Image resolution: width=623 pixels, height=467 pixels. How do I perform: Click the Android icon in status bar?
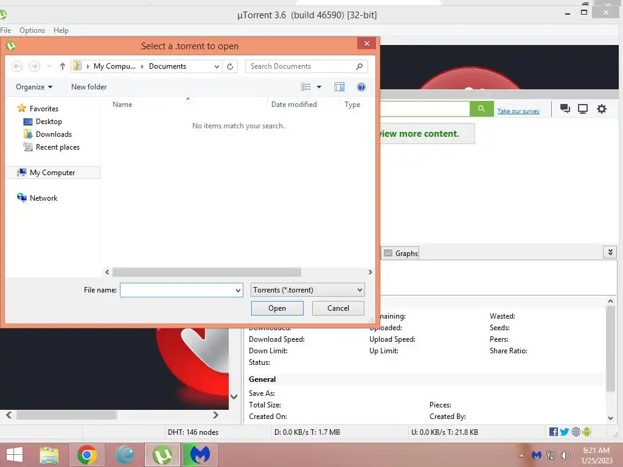click(586, 432)
